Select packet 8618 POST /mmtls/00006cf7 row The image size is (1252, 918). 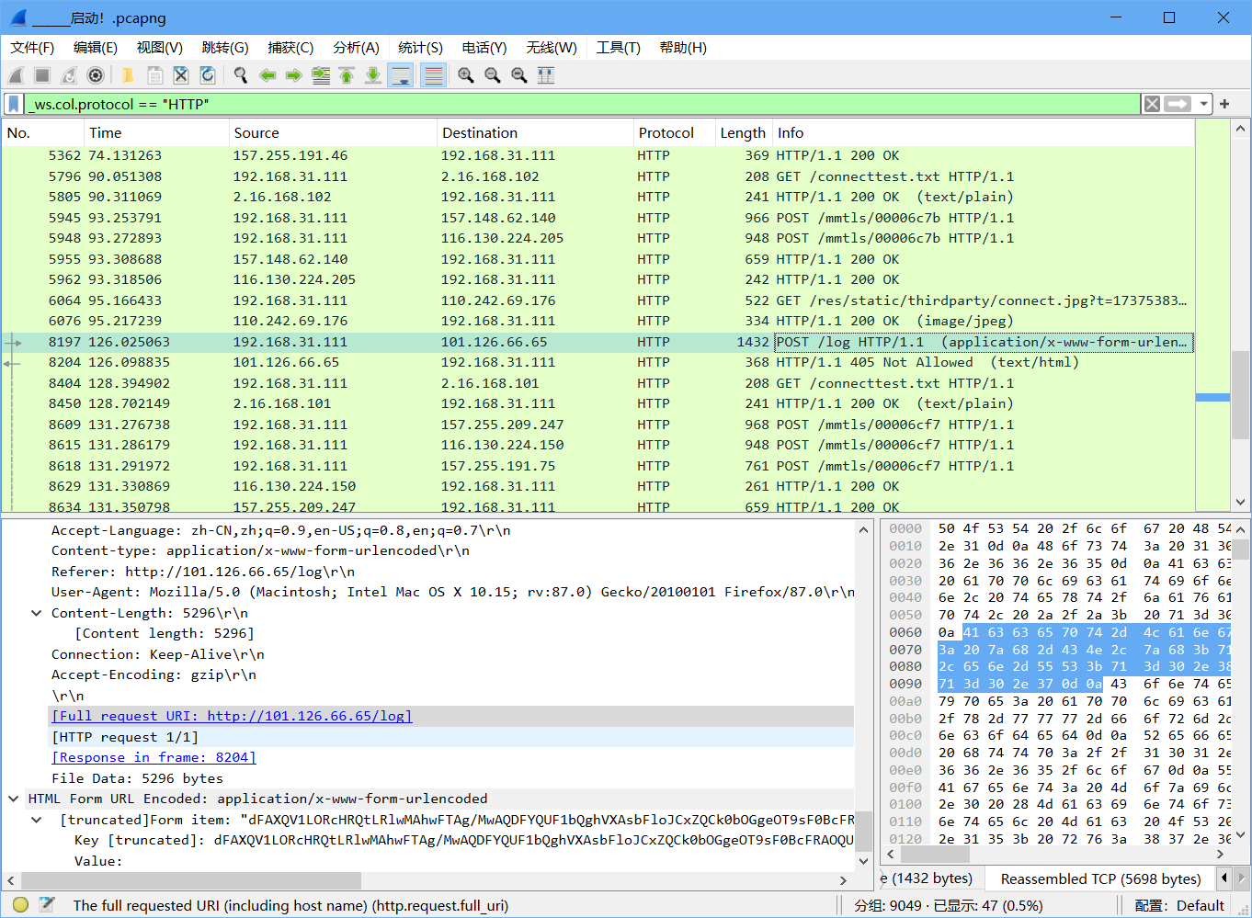pos(598,466)
